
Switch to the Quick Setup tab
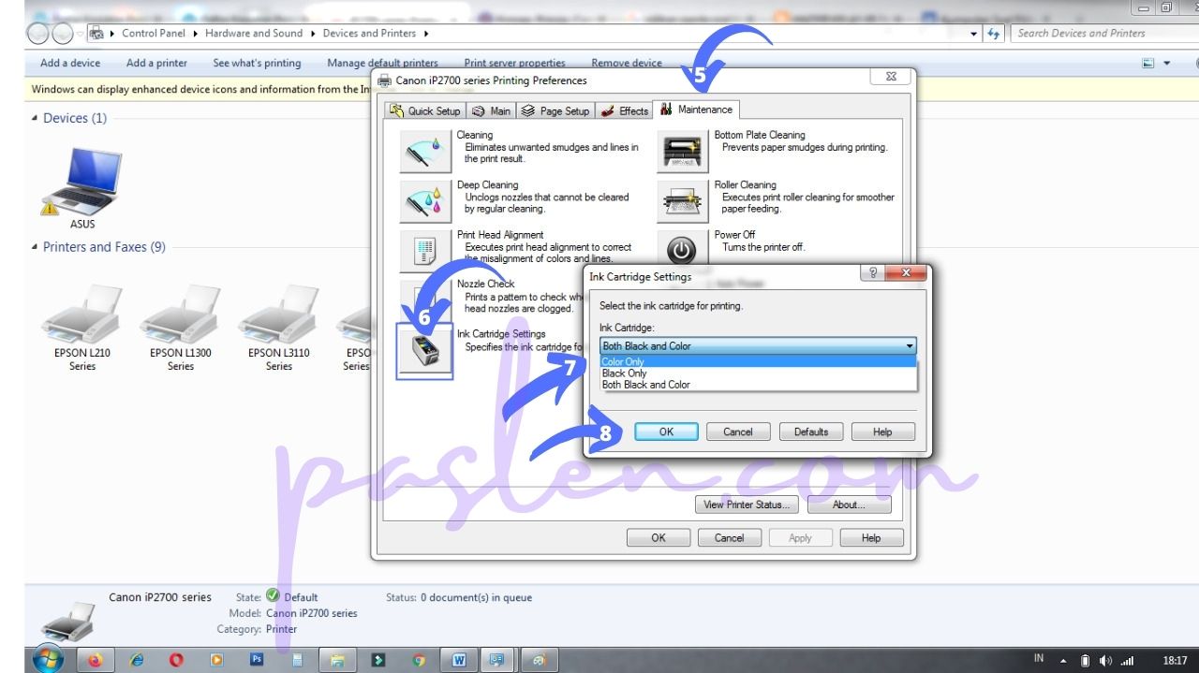coord(426,111)
